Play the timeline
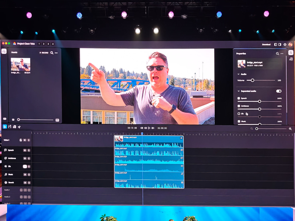This screenshot has height=221, width=295. click(149, 128)
